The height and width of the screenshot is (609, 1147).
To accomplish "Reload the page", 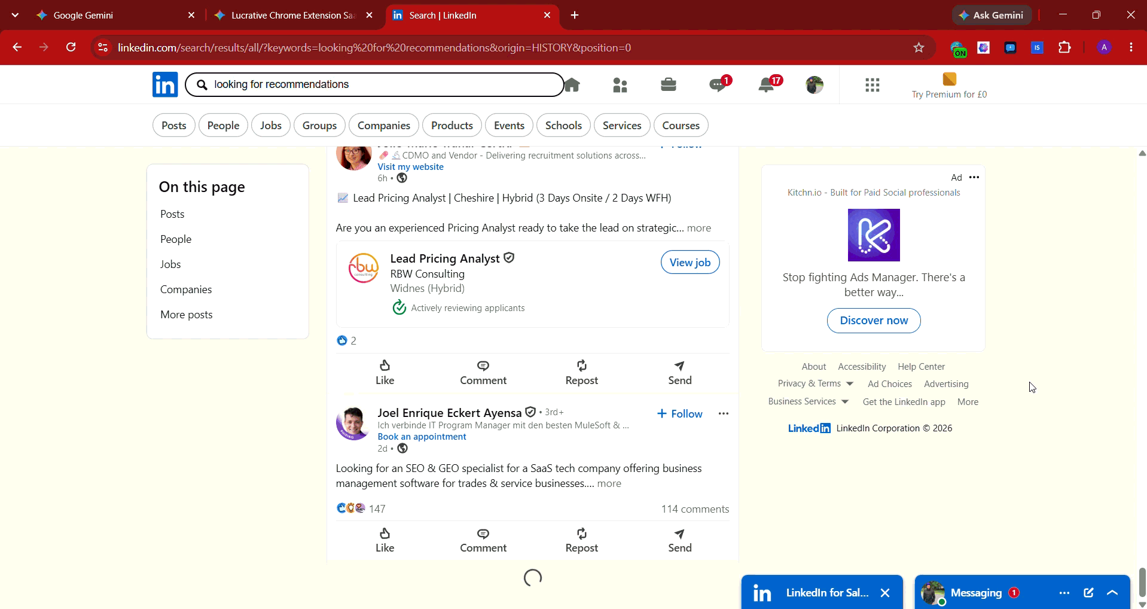I will 71,47.
